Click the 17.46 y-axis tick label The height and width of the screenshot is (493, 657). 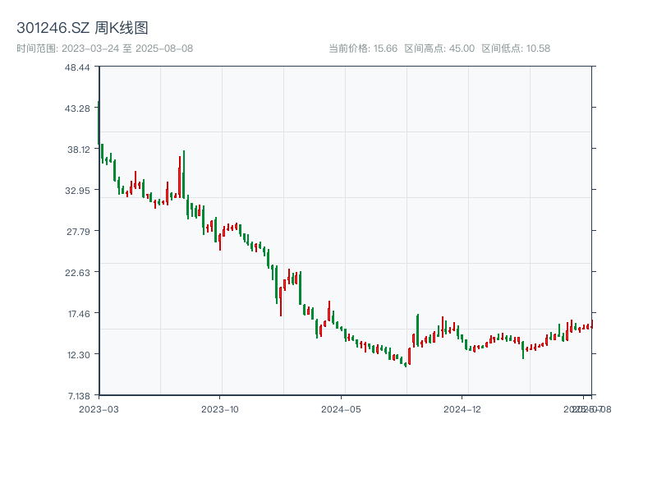(79, 313)
